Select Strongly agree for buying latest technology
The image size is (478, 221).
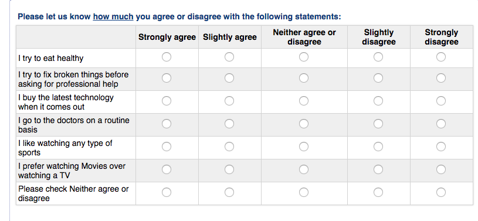(167, 101)
